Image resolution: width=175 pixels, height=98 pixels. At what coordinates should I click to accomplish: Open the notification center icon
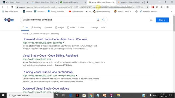tap(170, 95)
